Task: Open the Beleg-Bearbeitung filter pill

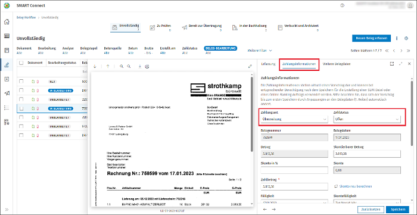Action: pyautogui.click(x=220, y=48)
